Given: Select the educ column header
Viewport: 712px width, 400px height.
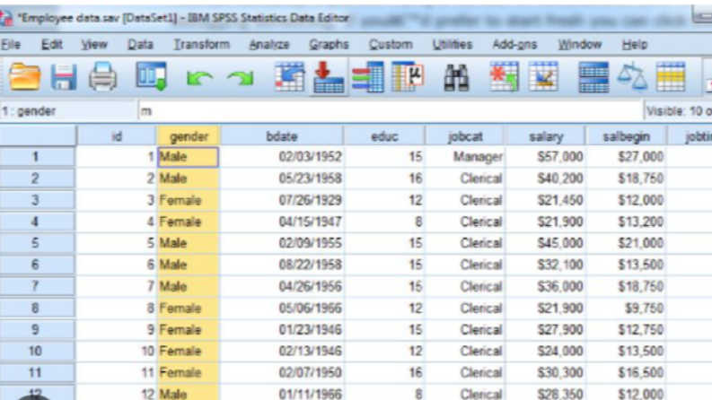Looking at the screenshot, I should point(384,136).
